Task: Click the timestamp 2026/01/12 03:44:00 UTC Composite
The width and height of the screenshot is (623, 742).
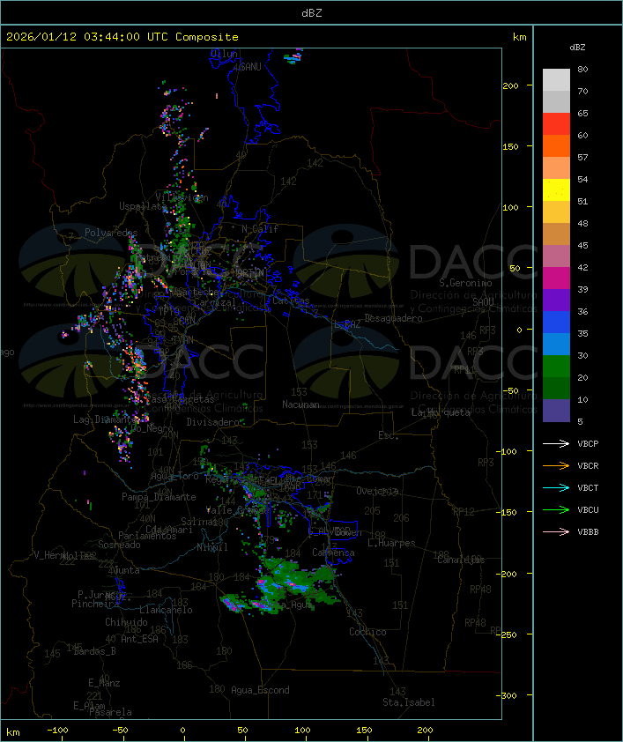Action: click(122, 37)
